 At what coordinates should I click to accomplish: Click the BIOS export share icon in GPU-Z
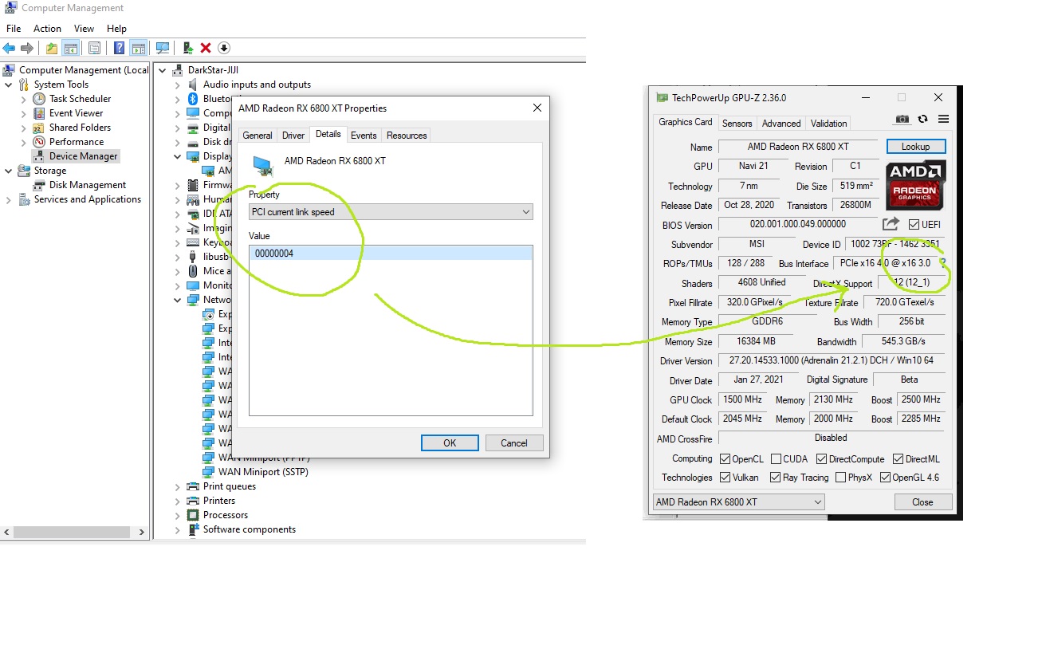pos(891,224)
